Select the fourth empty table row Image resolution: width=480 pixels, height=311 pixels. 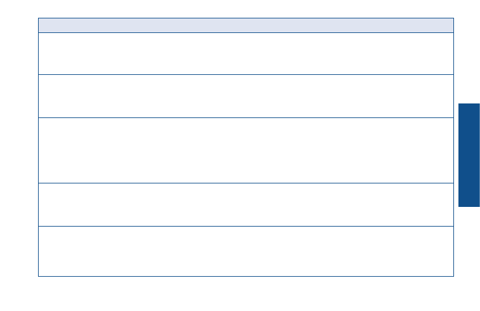tap(246, 204)
